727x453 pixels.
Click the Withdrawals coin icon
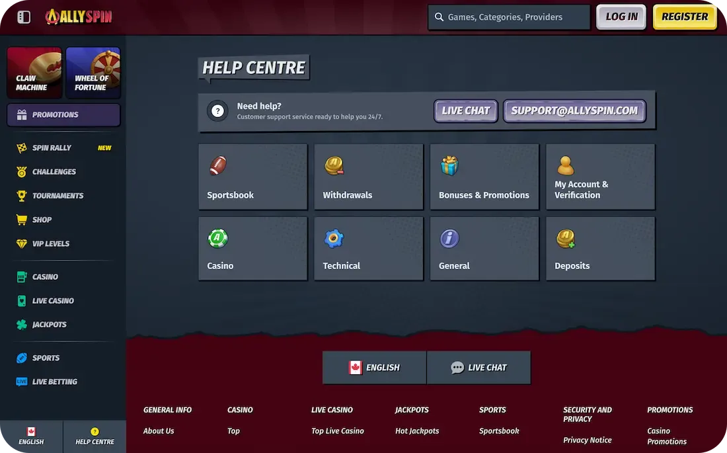pos(334,166)
